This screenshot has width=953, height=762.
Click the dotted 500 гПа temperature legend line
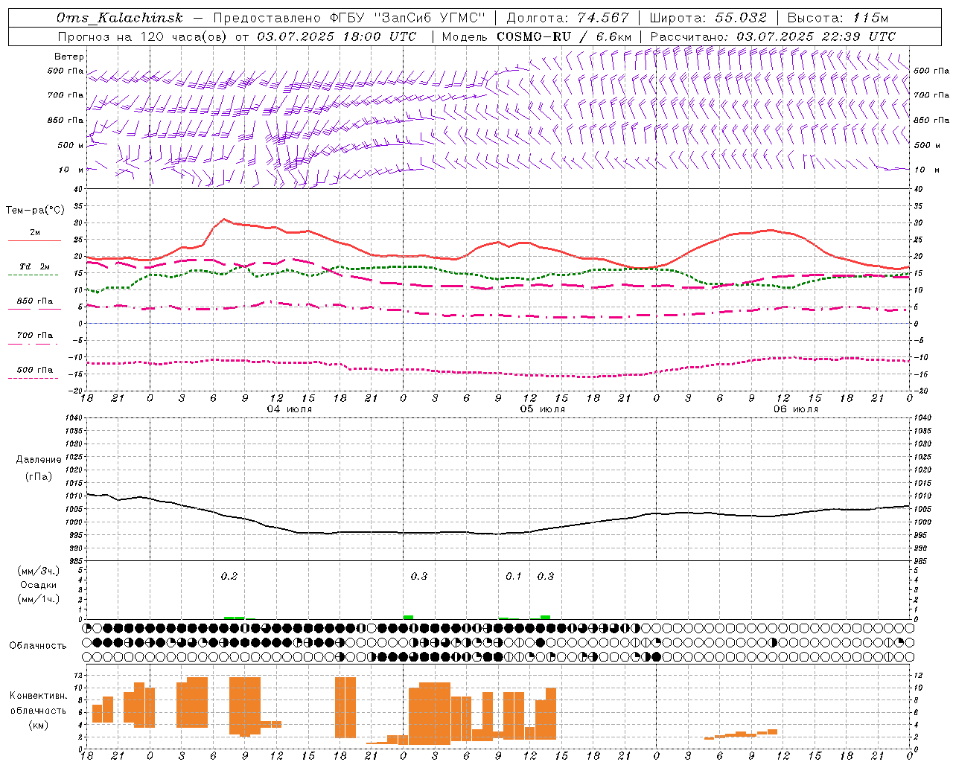(x=34, y=378)
